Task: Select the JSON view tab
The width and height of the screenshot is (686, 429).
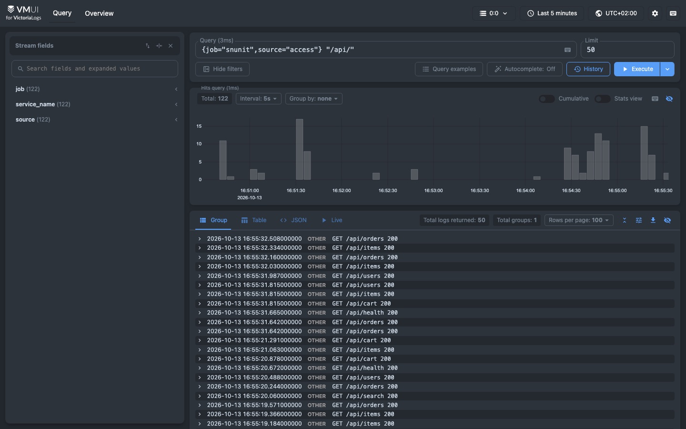Action: (x=293, y=220)
